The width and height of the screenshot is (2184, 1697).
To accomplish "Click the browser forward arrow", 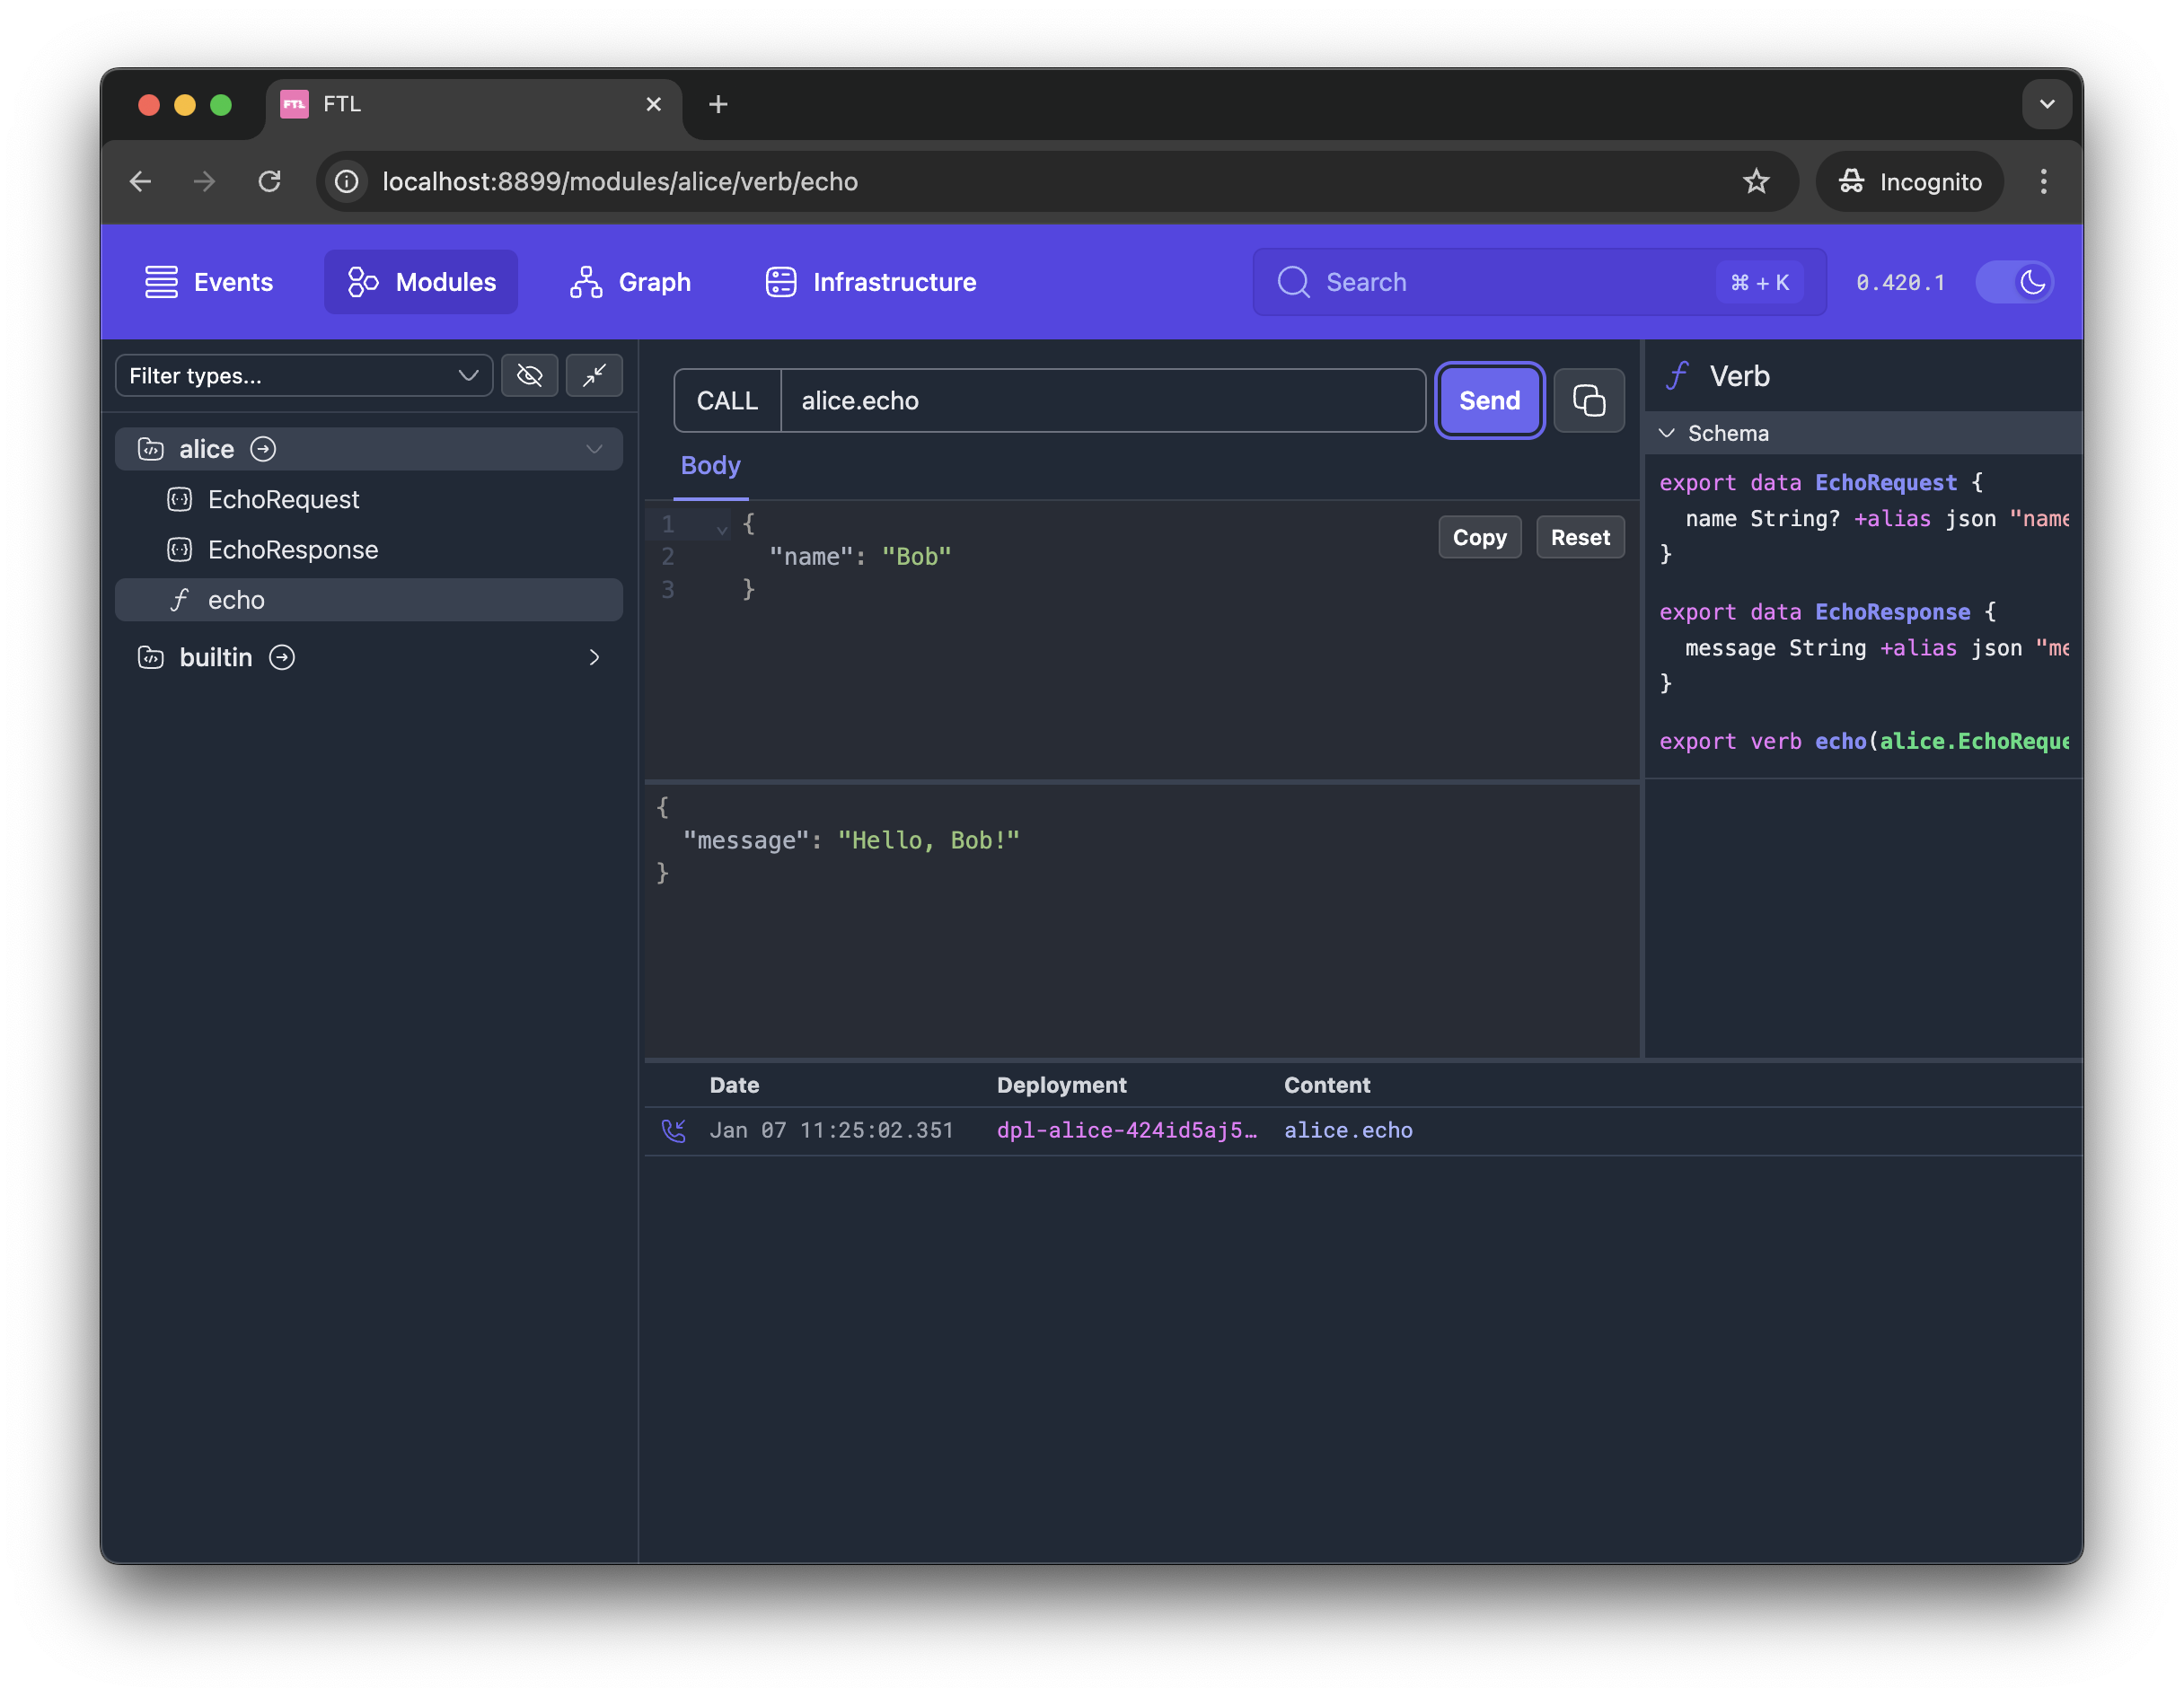I will [204, 181].
